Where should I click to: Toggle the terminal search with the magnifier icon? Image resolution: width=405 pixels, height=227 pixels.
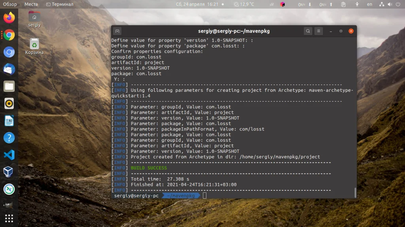[308, 31]
